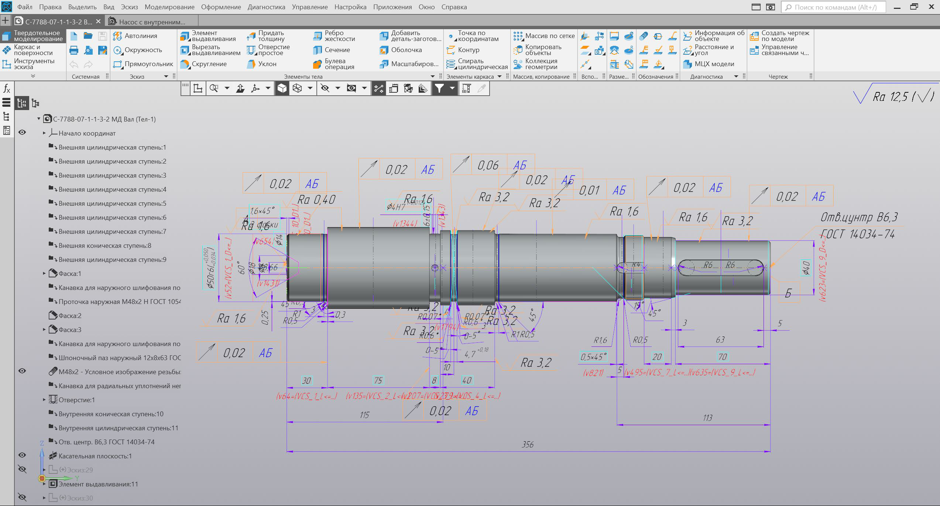Click the Элемент выдавливания extrude icon
This screenshot has width=940, height=506.
[x=185, y=36]
